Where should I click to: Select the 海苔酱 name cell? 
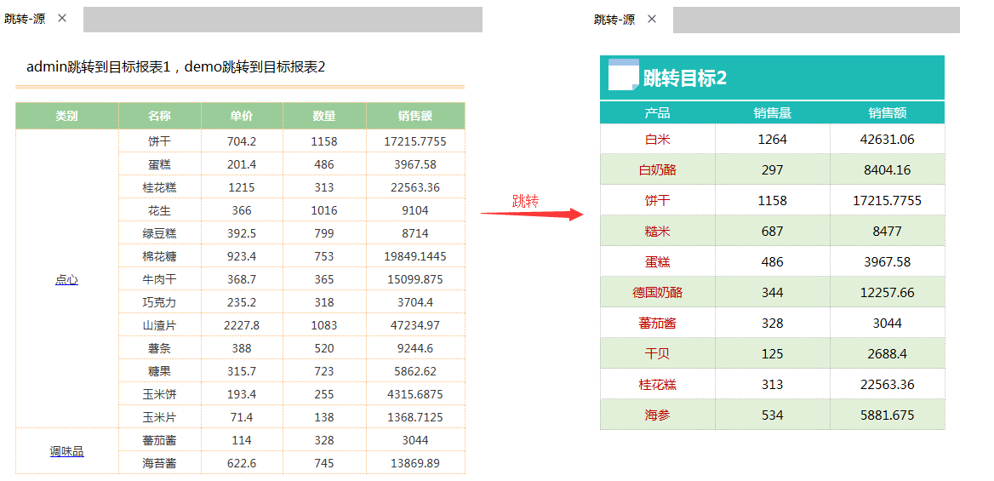(160, 463)
